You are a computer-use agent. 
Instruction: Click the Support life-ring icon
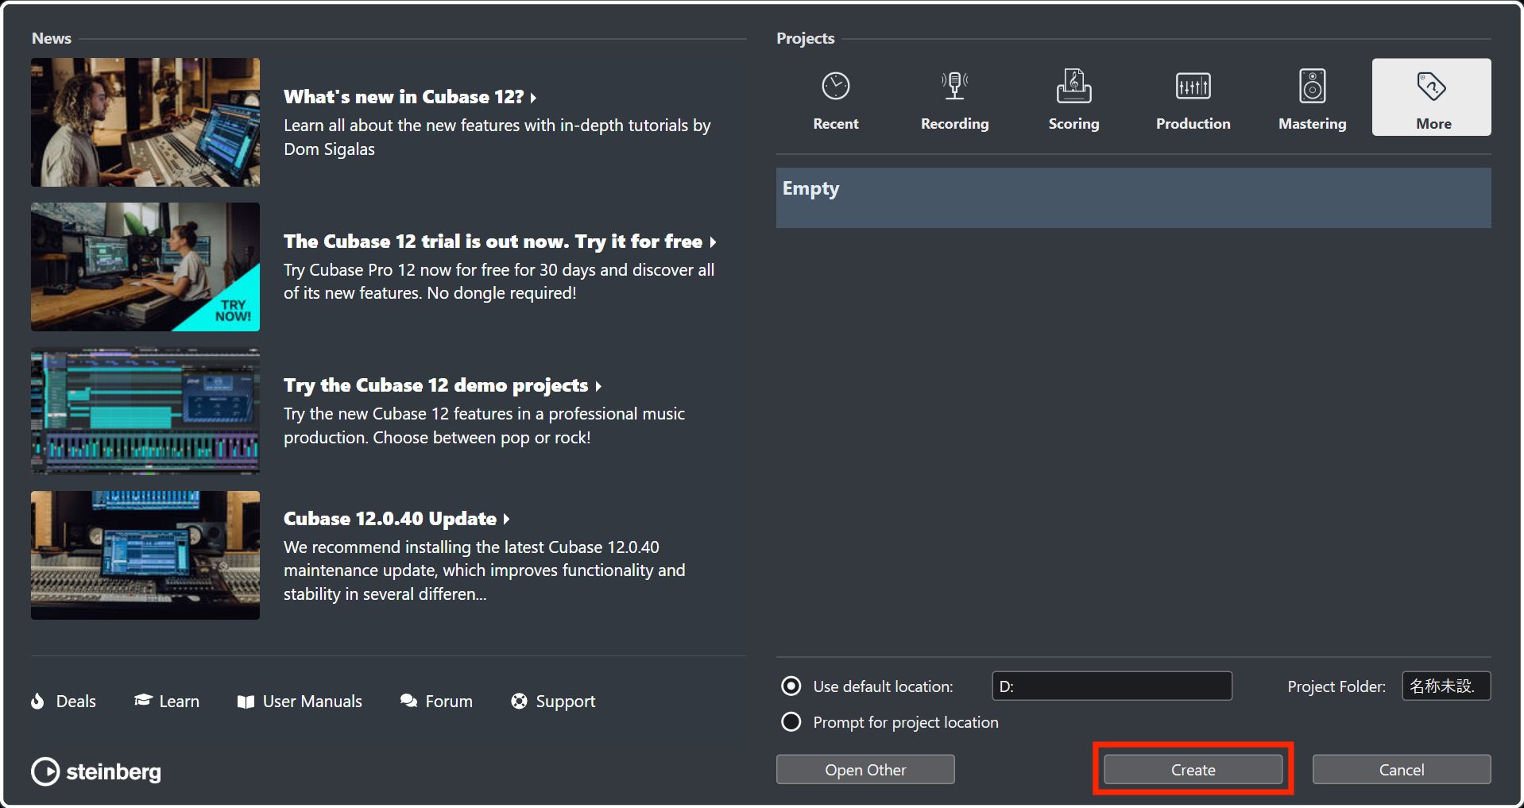pyautogui.click(x=519, y=701)
